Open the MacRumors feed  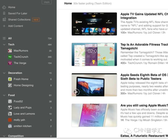(21, 51)
